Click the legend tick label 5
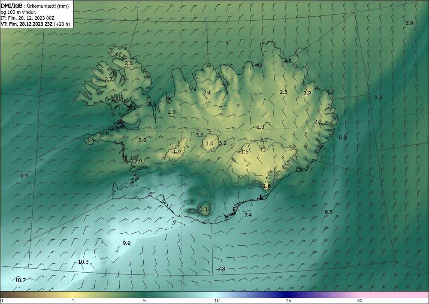Screen dimensions: 429x304 (x=144, y=301)
